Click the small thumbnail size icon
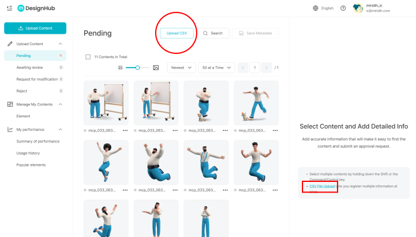Screen dimensions: 416x237 click(x=120, y=68)
